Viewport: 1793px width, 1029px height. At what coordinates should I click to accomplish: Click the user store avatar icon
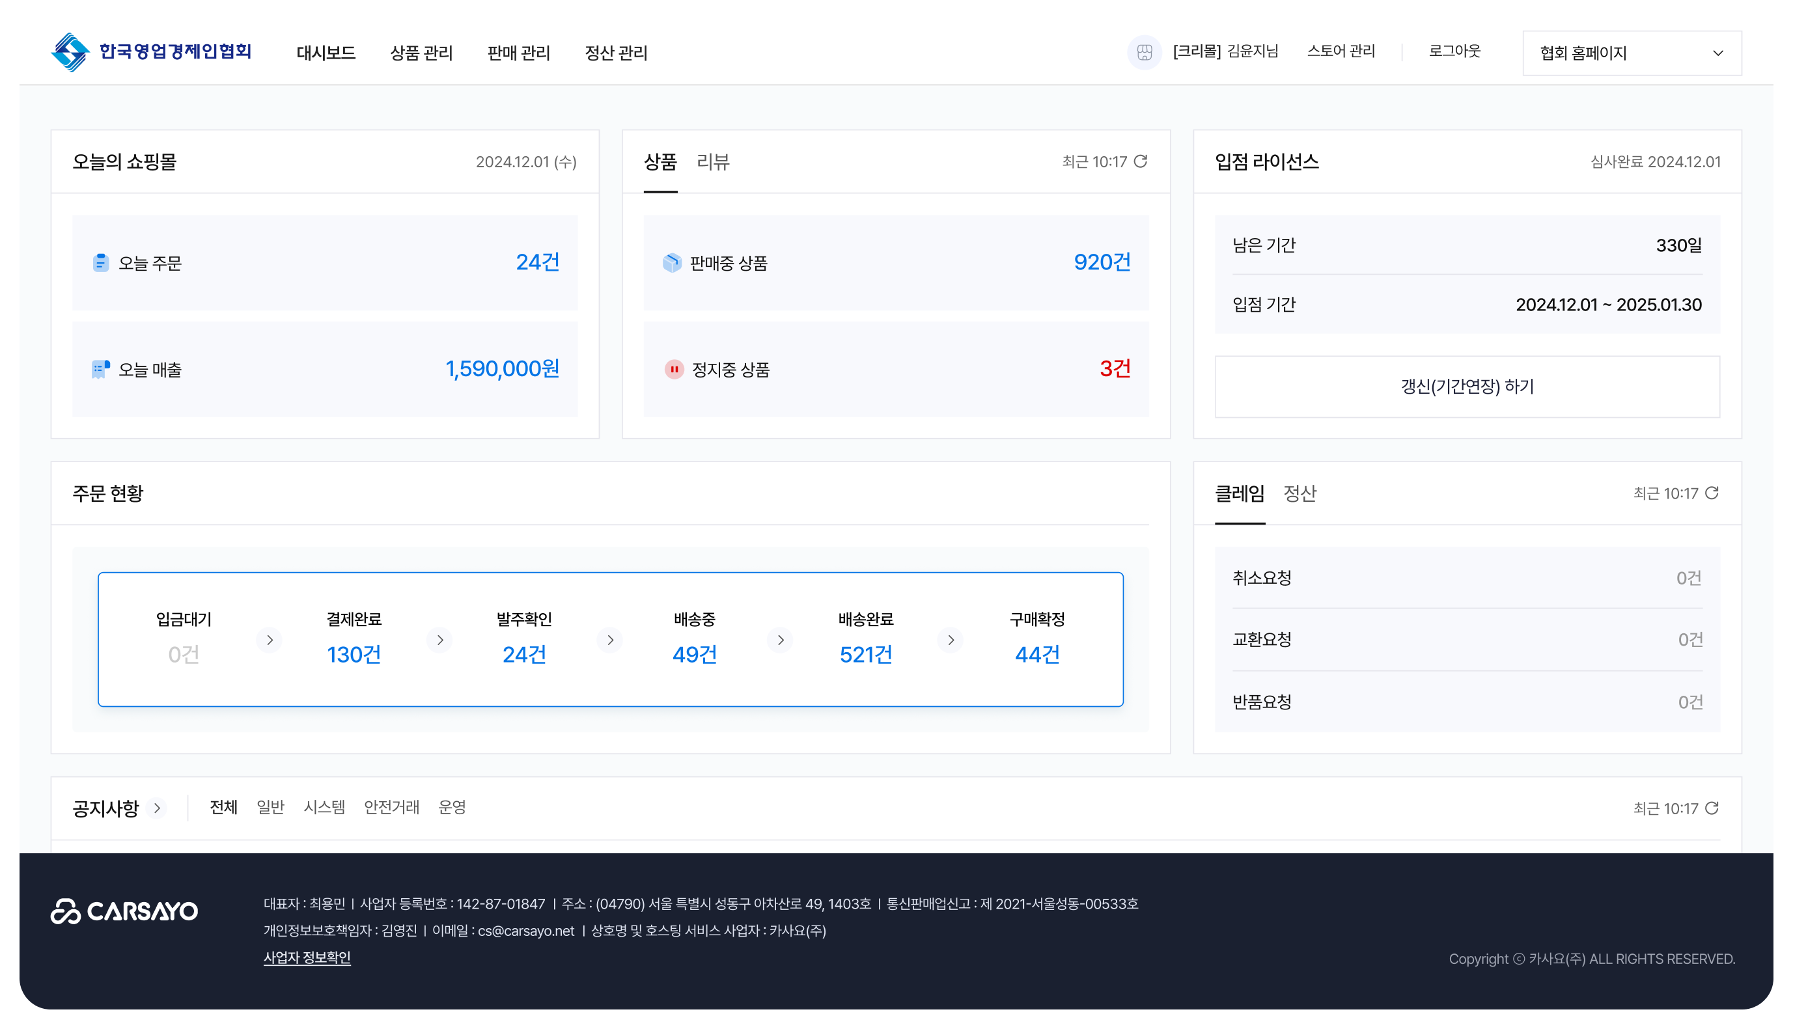[x=1144, y=51]
